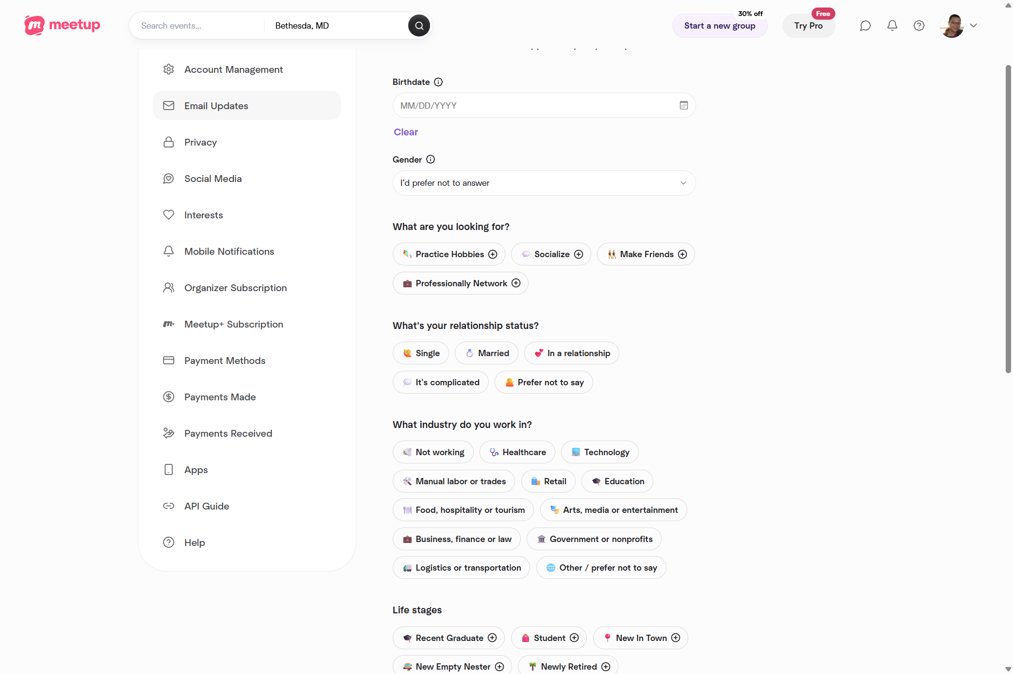Open the Email Updates settings
This screenshot has height=674, width=1013.
point(247,106)
